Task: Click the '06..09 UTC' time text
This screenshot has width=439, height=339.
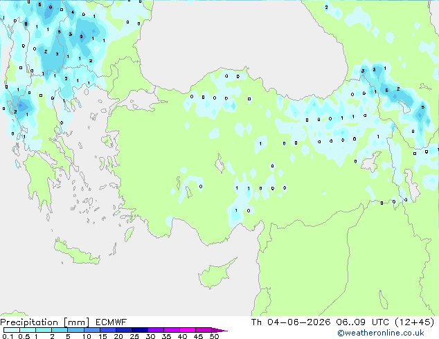Action: [363, 322]
